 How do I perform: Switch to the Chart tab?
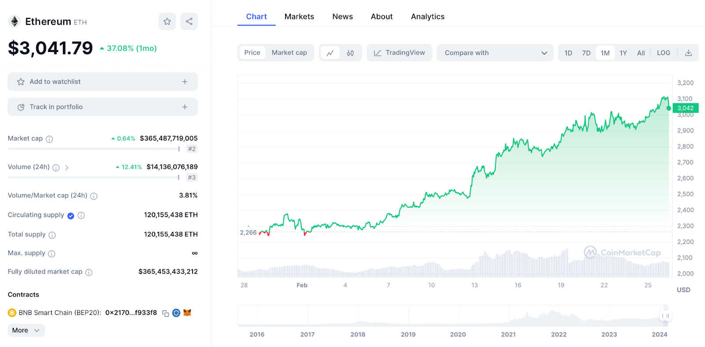[x=256, y=17]
